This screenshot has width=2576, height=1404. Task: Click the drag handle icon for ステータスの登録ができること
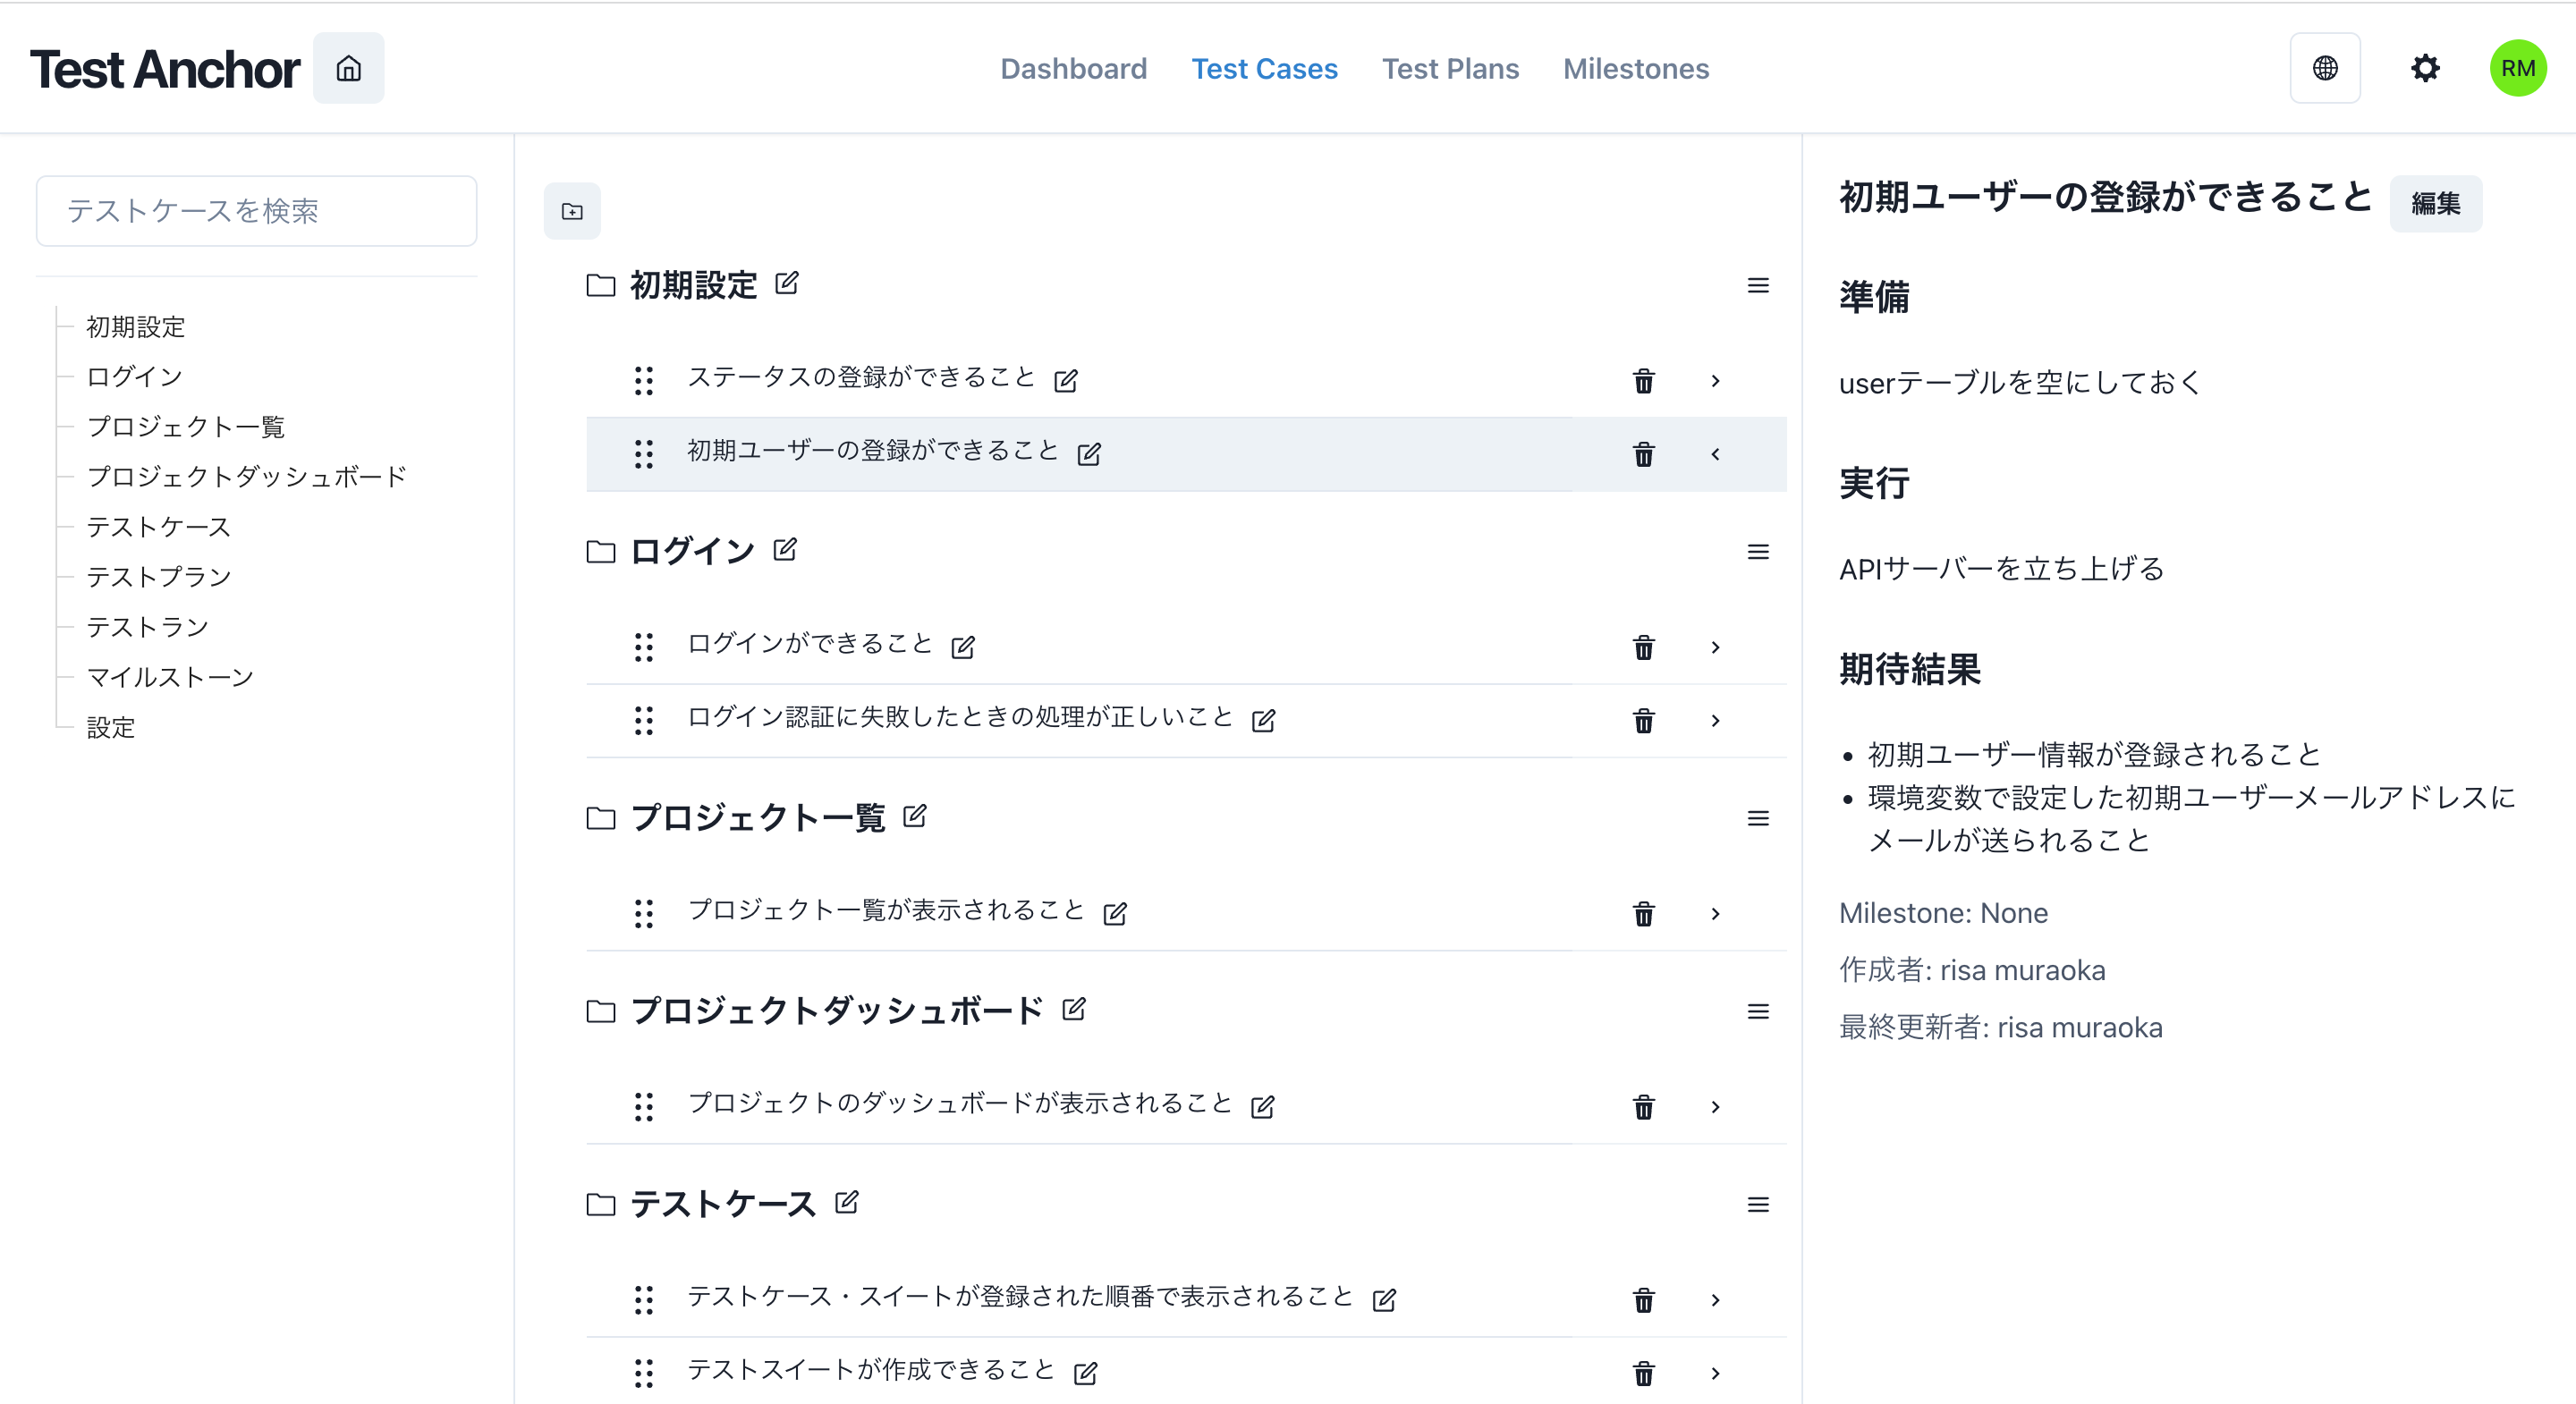(x=641, y=376)
